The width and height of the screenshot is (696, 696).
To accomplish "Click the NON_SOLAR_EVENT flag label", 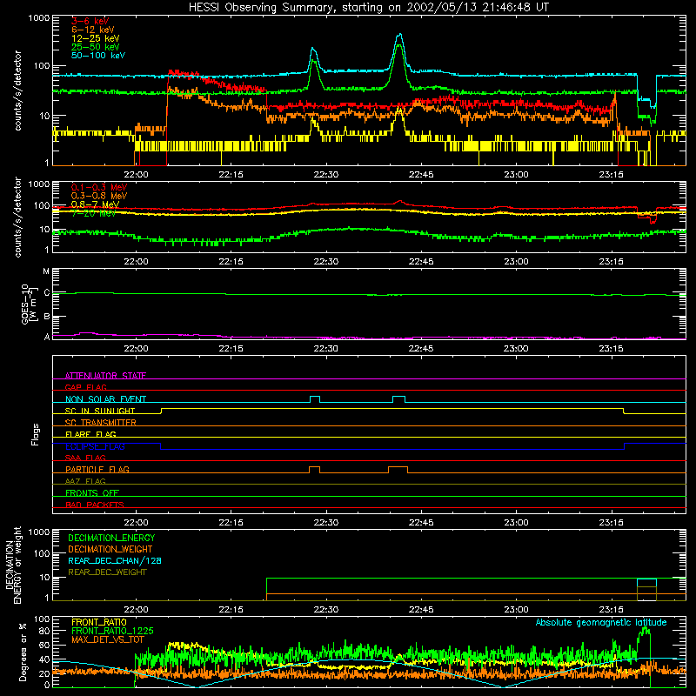I will [x=105, y=399].
